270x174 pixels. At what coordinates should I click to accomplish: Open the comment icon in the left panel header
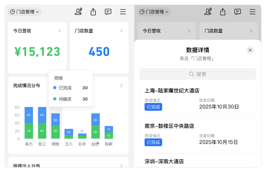[x=108, y=12]
